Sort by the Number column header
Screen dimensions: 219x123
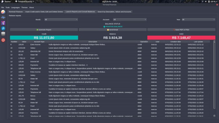tap(14, 42)
